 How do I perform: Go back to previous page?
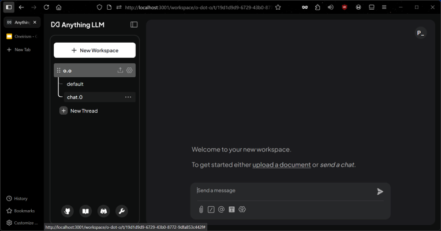pyautogui.click(x=21, y=7)
